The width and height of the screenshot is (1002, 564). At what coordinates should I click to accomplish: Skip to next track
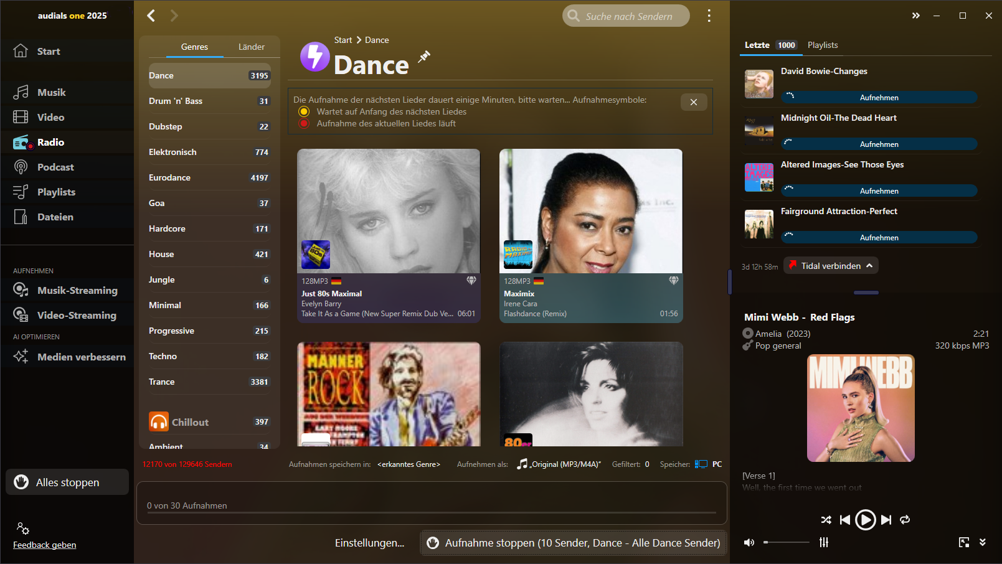tap(886, 520)
